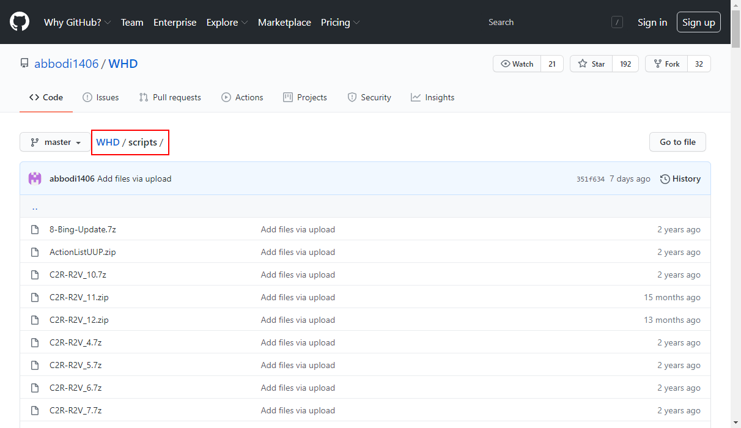741x428 pixels.
Task: Switch to the Issues tab
Action: tap(101, 97)
